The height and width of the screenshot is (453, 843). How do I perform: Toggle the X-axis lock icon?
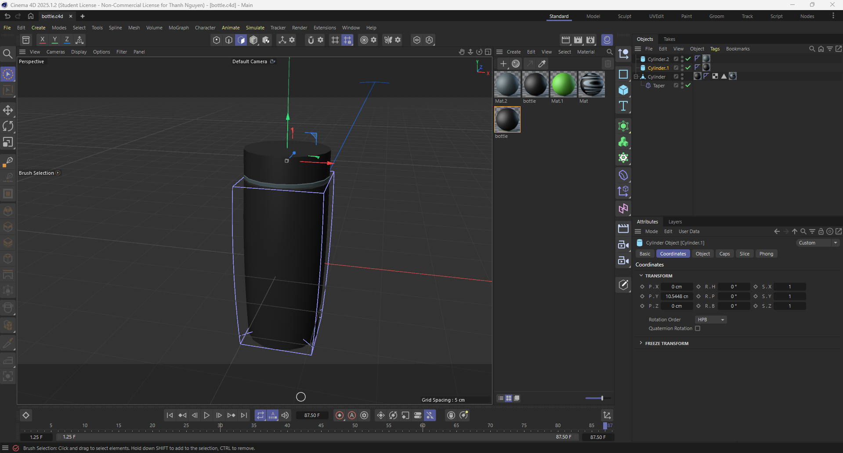(42, 40)
